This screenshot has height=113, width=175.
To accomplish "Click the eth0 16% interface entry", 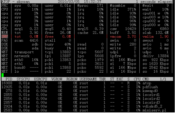I will coord(26,60).
